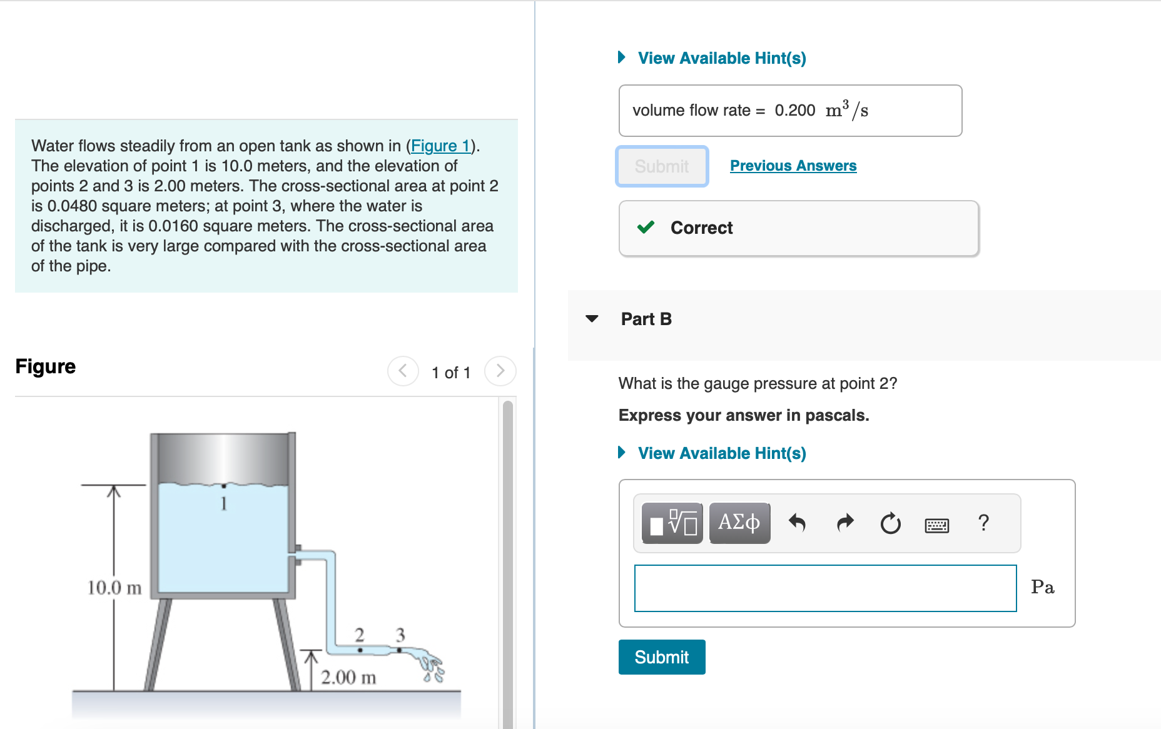Go to previous figure arrow
The image size is (1161, 729).
click(x=403, y=371)
